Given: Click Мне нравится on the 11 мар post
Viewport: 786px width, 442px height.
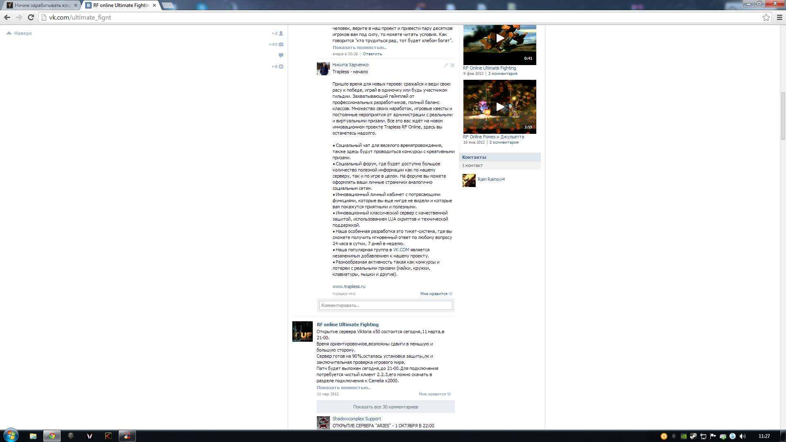Looking at the screenshot, I should 432,394.
